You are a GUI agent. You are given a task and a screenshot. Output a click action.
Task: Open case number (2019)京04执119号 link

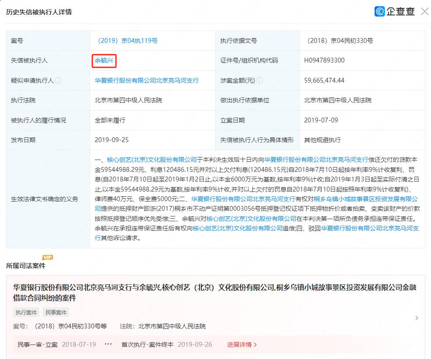pyautogui.click(x=127, y=41)
